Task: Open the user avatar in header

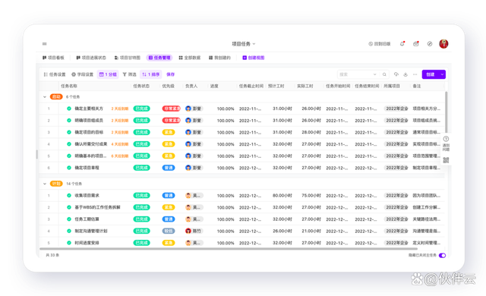Action: click(x=443, y=44)
